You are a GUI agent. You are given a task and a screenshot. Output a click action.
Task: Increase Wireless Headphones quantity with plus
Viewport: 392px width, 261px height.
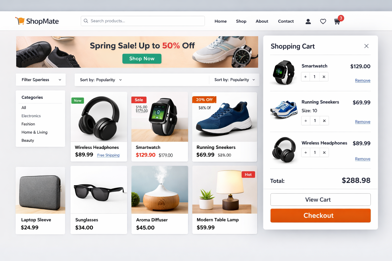306,153
